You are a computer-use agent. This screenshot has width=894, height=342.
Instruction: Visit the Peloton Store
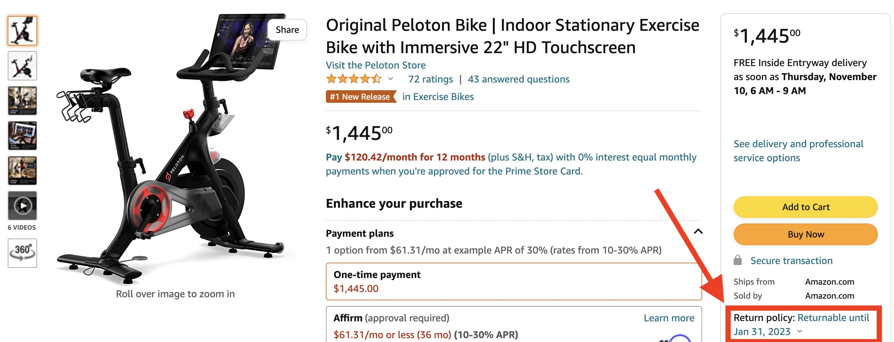[x=375, y=65]
